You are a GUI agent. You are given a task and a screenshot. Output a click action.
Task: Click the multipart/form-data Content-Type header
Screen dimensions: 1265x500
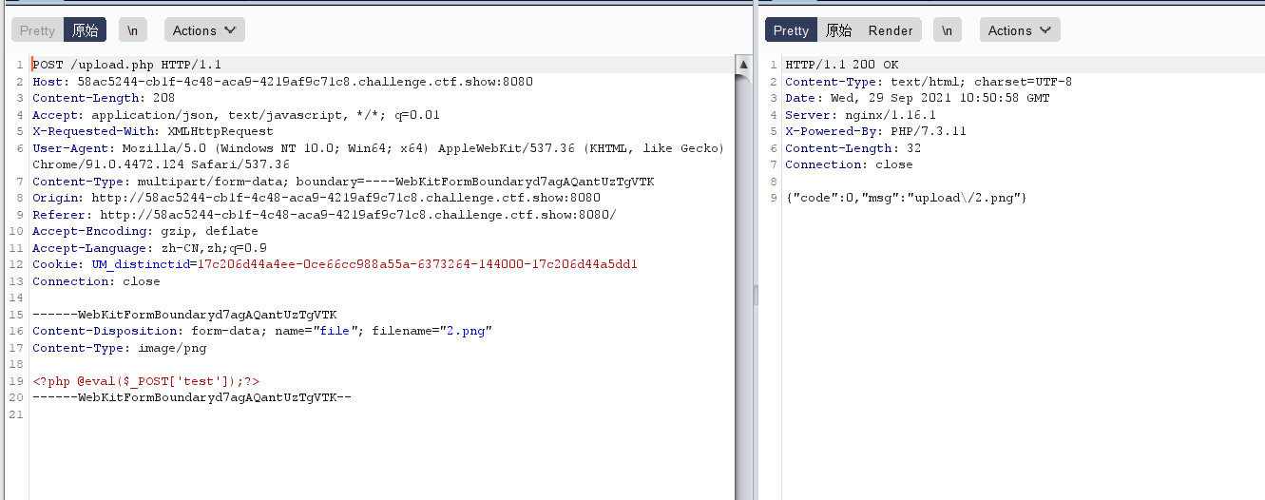tap(343, 182)
